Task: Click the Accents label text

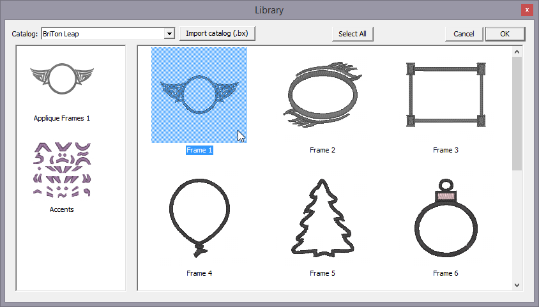Action: 62,209
